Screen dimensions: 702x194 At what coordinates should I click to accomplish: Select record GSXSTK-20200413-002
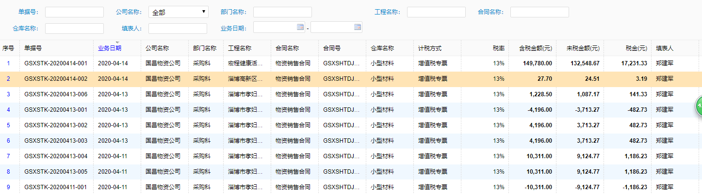(x=56, y=125)
